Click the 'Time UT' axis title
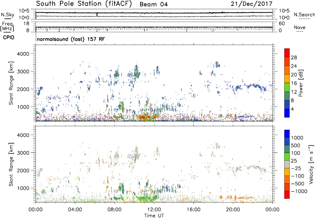The image size is (315, 218). click(x=154, y=216)
